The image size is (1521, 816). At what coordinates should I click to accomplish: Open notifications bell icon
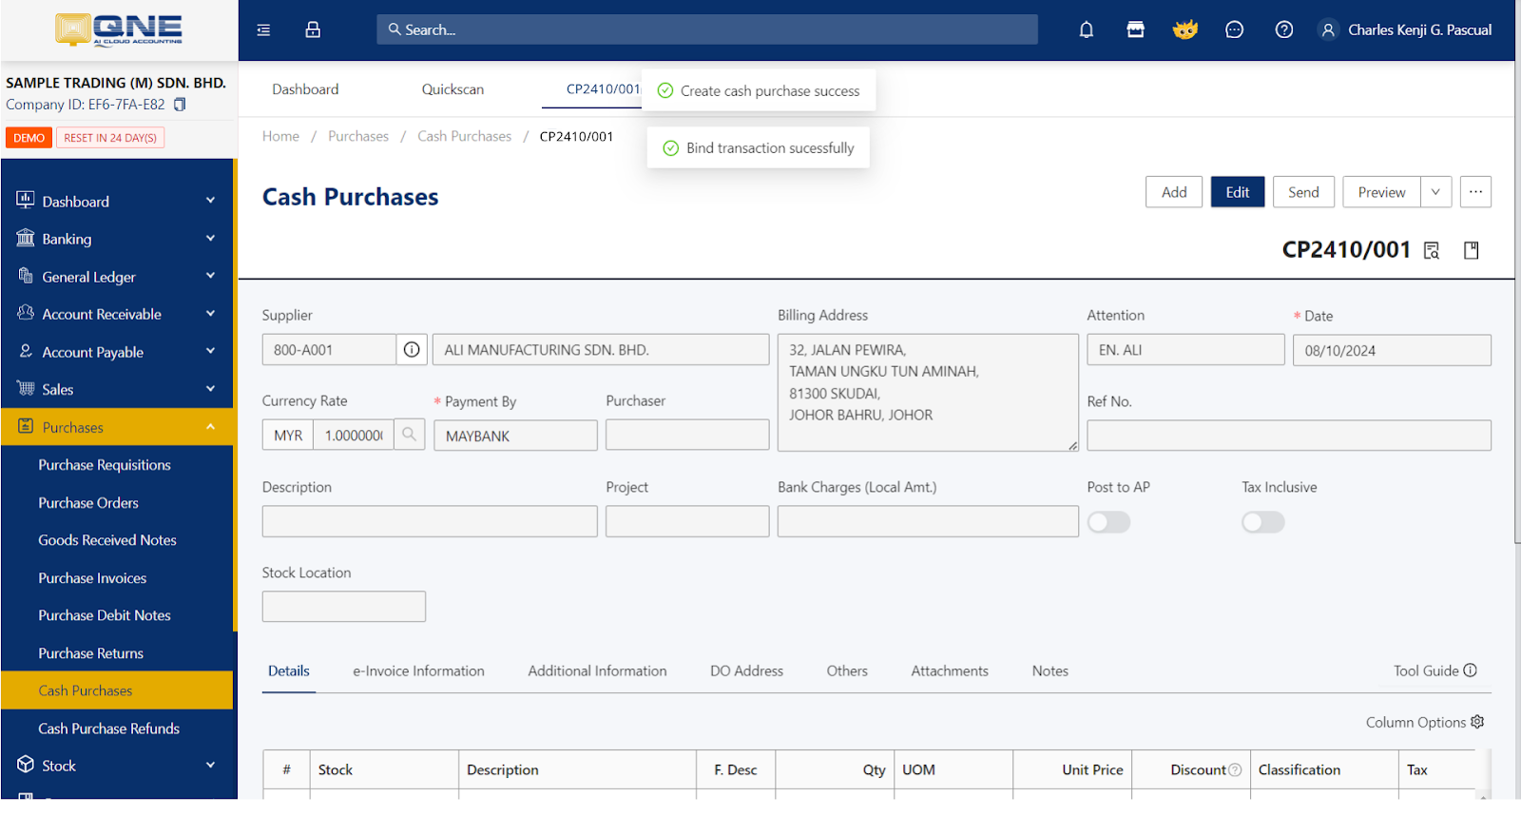click(x=1087, y=30)
